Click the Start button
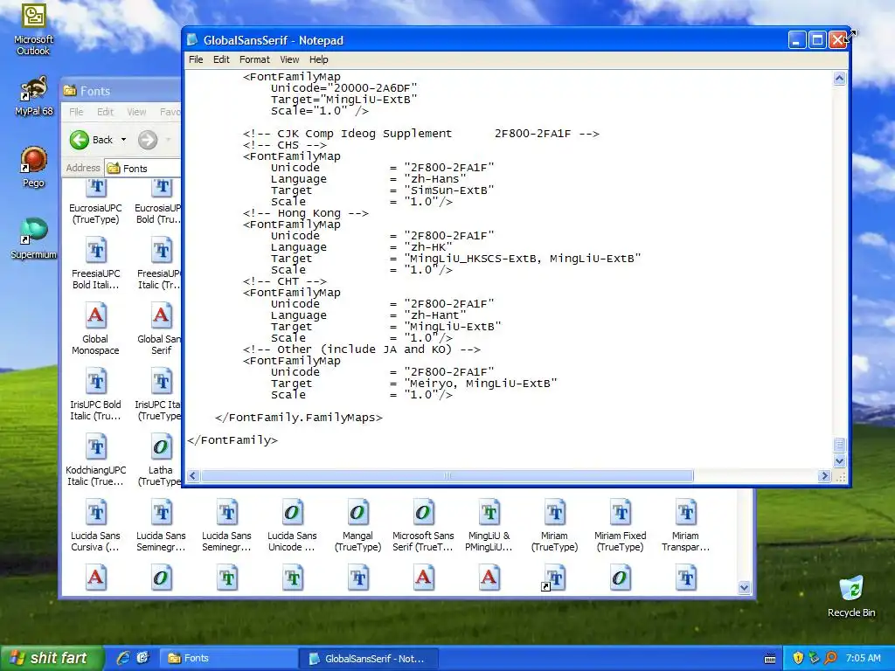Screen dimensions: 895x671 pos(52,658)
